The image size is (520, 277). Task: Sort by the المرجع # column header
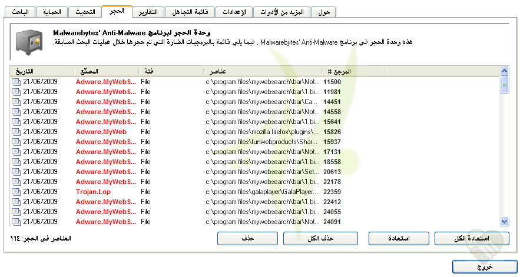[x=353, y=71]
